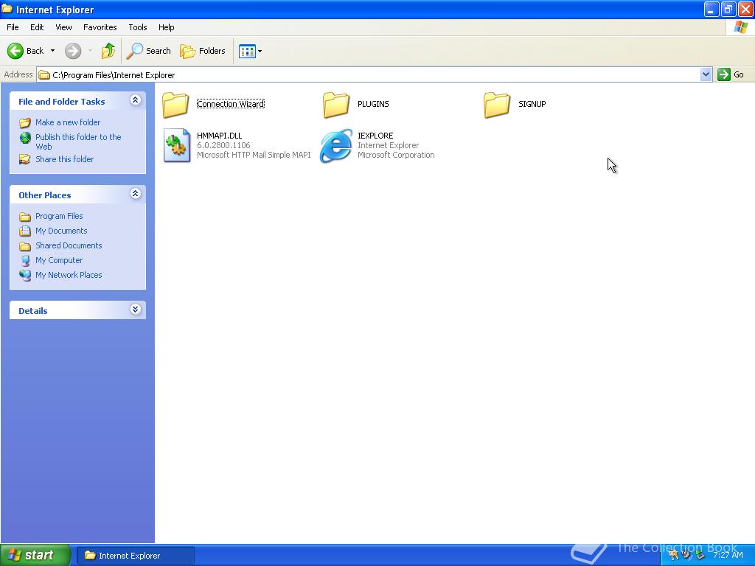Click the My Computer icon in sidebar
The image size is (755, 566).
(25, 261)
